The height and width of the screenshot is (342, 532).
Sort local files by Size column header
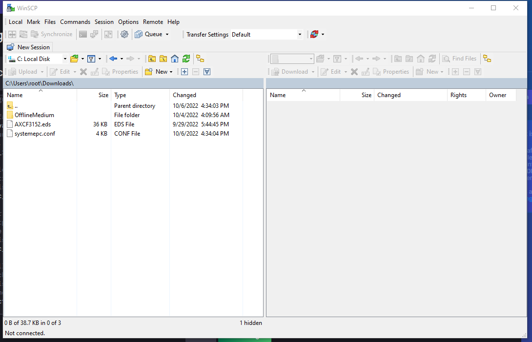(x=94, y=95)
